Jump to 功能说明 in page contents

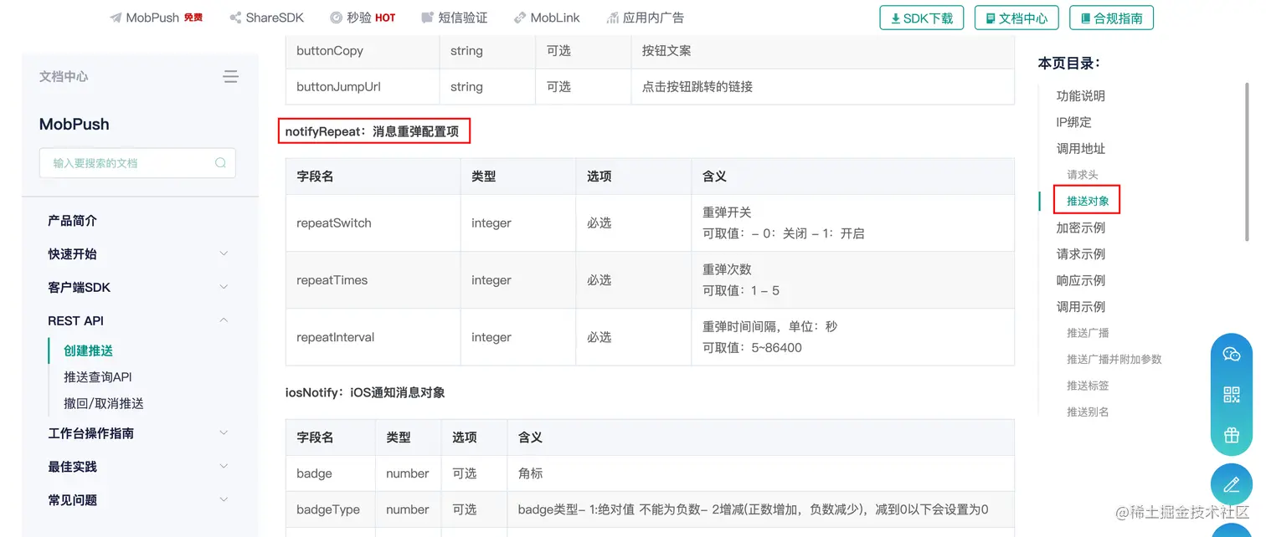click(1080, 96)
